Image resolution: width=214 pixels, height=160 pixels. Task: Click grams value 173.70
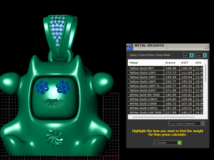pyautogui.click(x=171, y=72)
